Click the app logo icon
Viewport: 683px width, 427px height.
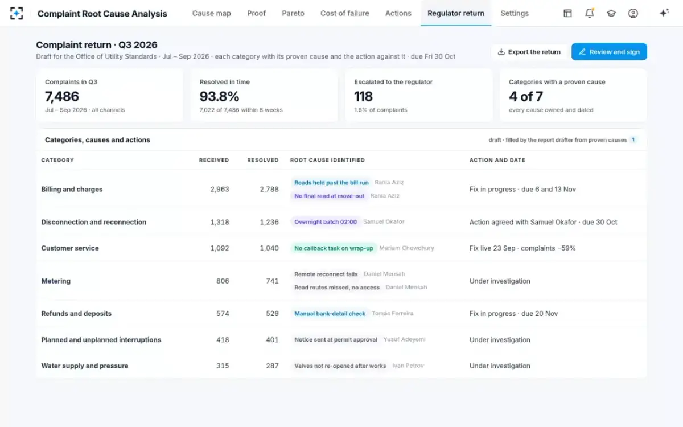click(17, 13)
